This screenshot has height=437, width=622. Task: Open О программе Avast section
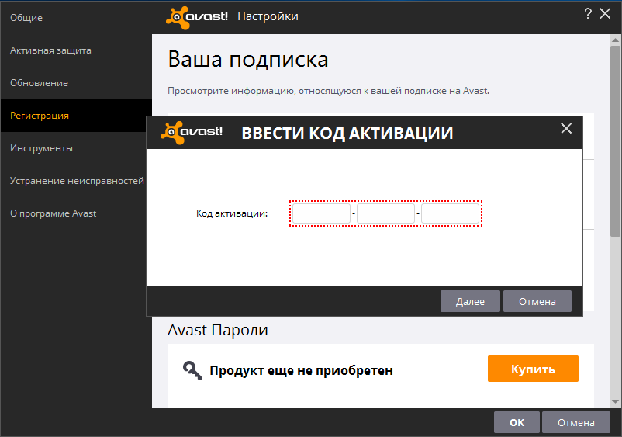tap(53, 213)
